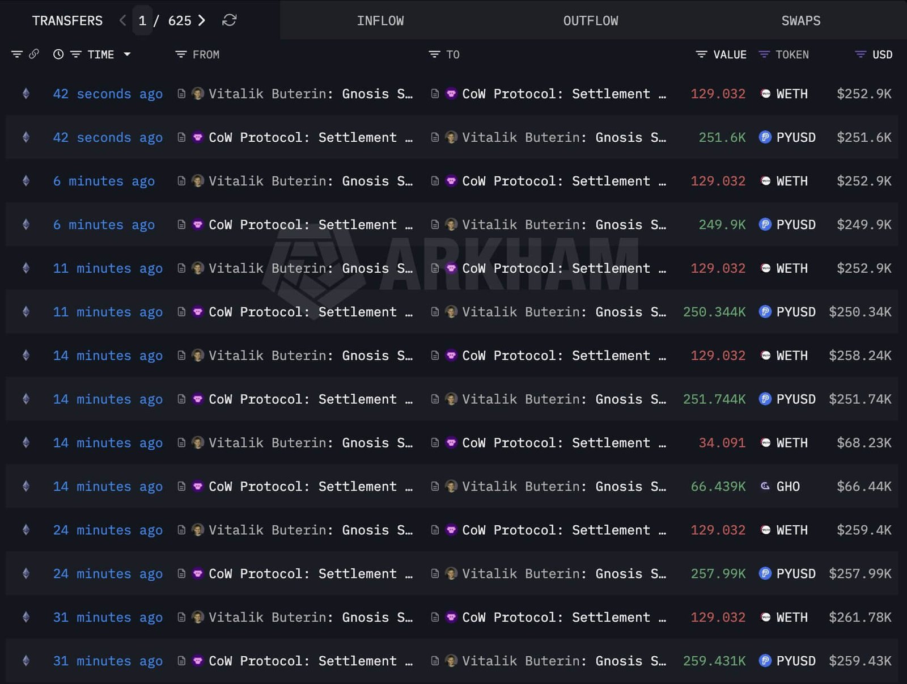
Task: Click the Ethereum chain icon on the first row
Action: [26, 94]
